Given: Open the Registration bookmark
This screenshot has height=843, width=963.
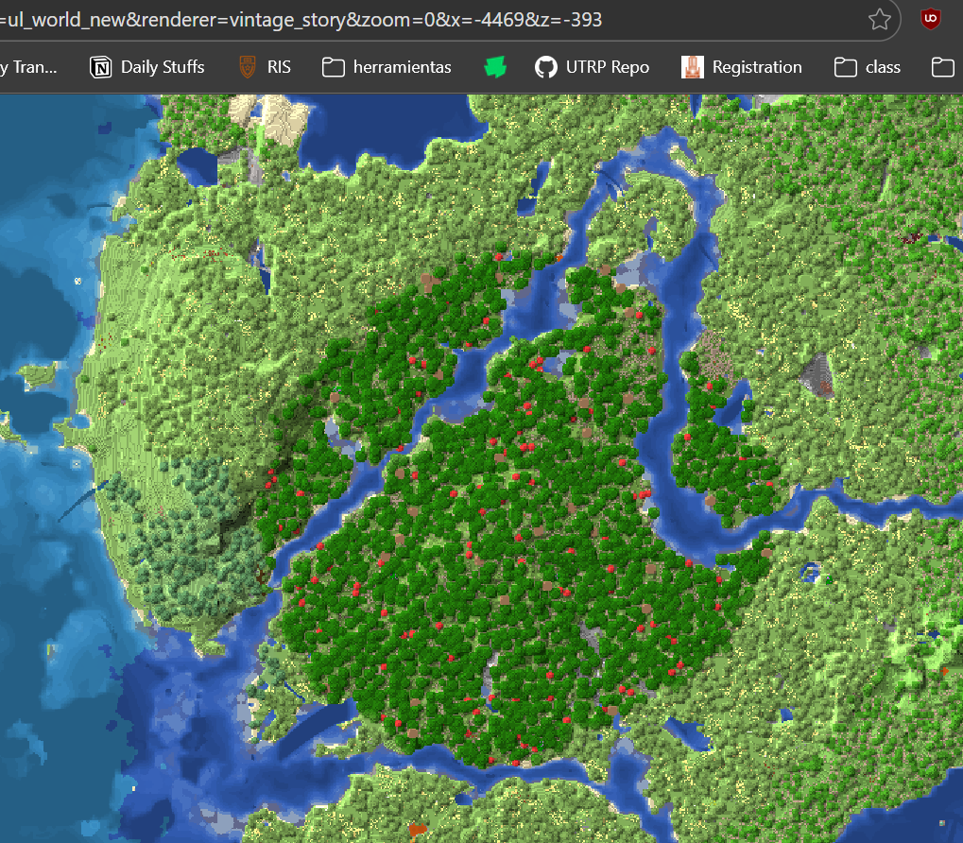Looking at the screenshot, I should click(742, 67).
